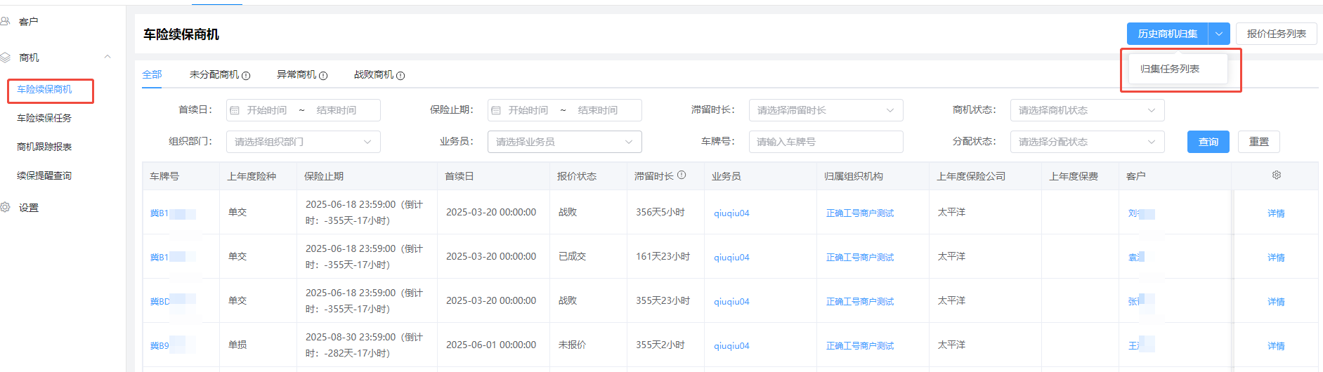Click info icon beside 战败商机 tab
The height and width of the screenshot is (372, 1323).
pos(400,76)
